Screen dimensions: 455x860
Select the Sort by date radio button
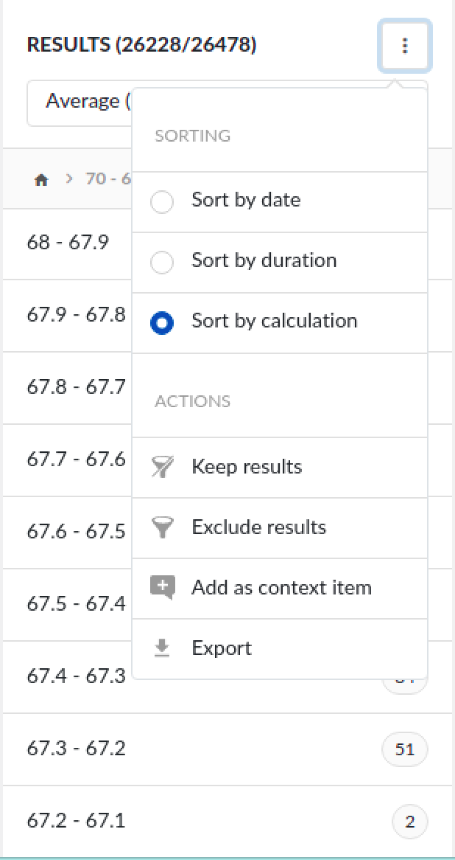click(162, 199)
